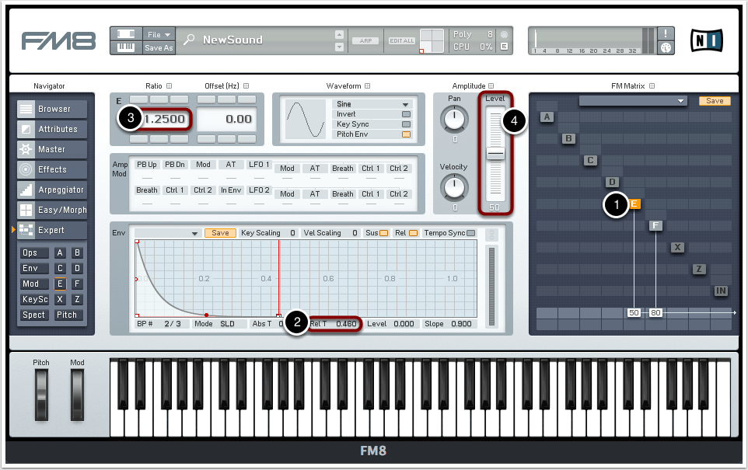748x470 pixels.
Task: Switch to Easy/Morph view
Action: coord(51,211)
